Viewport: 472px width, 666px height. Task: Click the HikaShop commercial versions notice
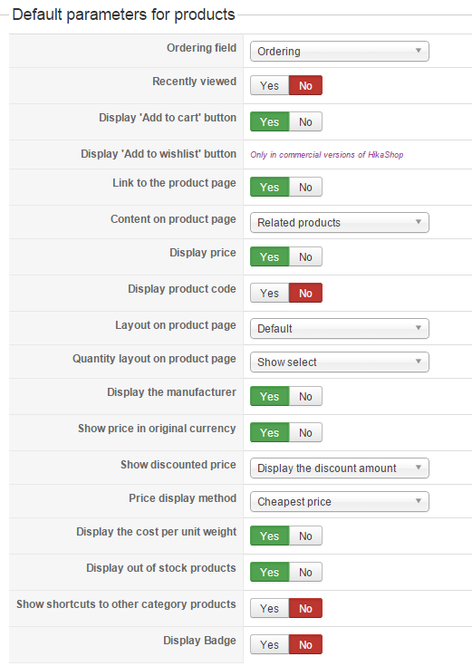(x=327, y=155)
